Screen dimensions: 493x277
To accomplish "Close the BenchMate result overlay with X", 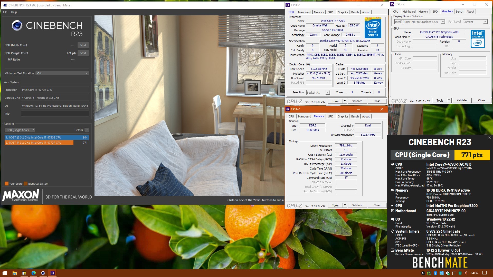I will point(490,138).
